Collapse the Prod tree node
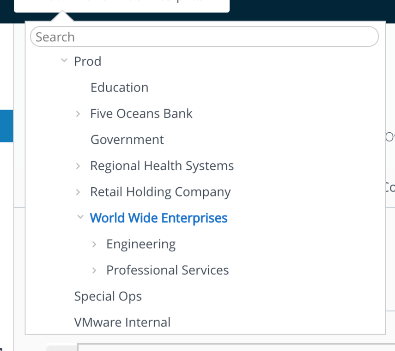The height and width of the screenshot is (351, 395). pos(64,61)
